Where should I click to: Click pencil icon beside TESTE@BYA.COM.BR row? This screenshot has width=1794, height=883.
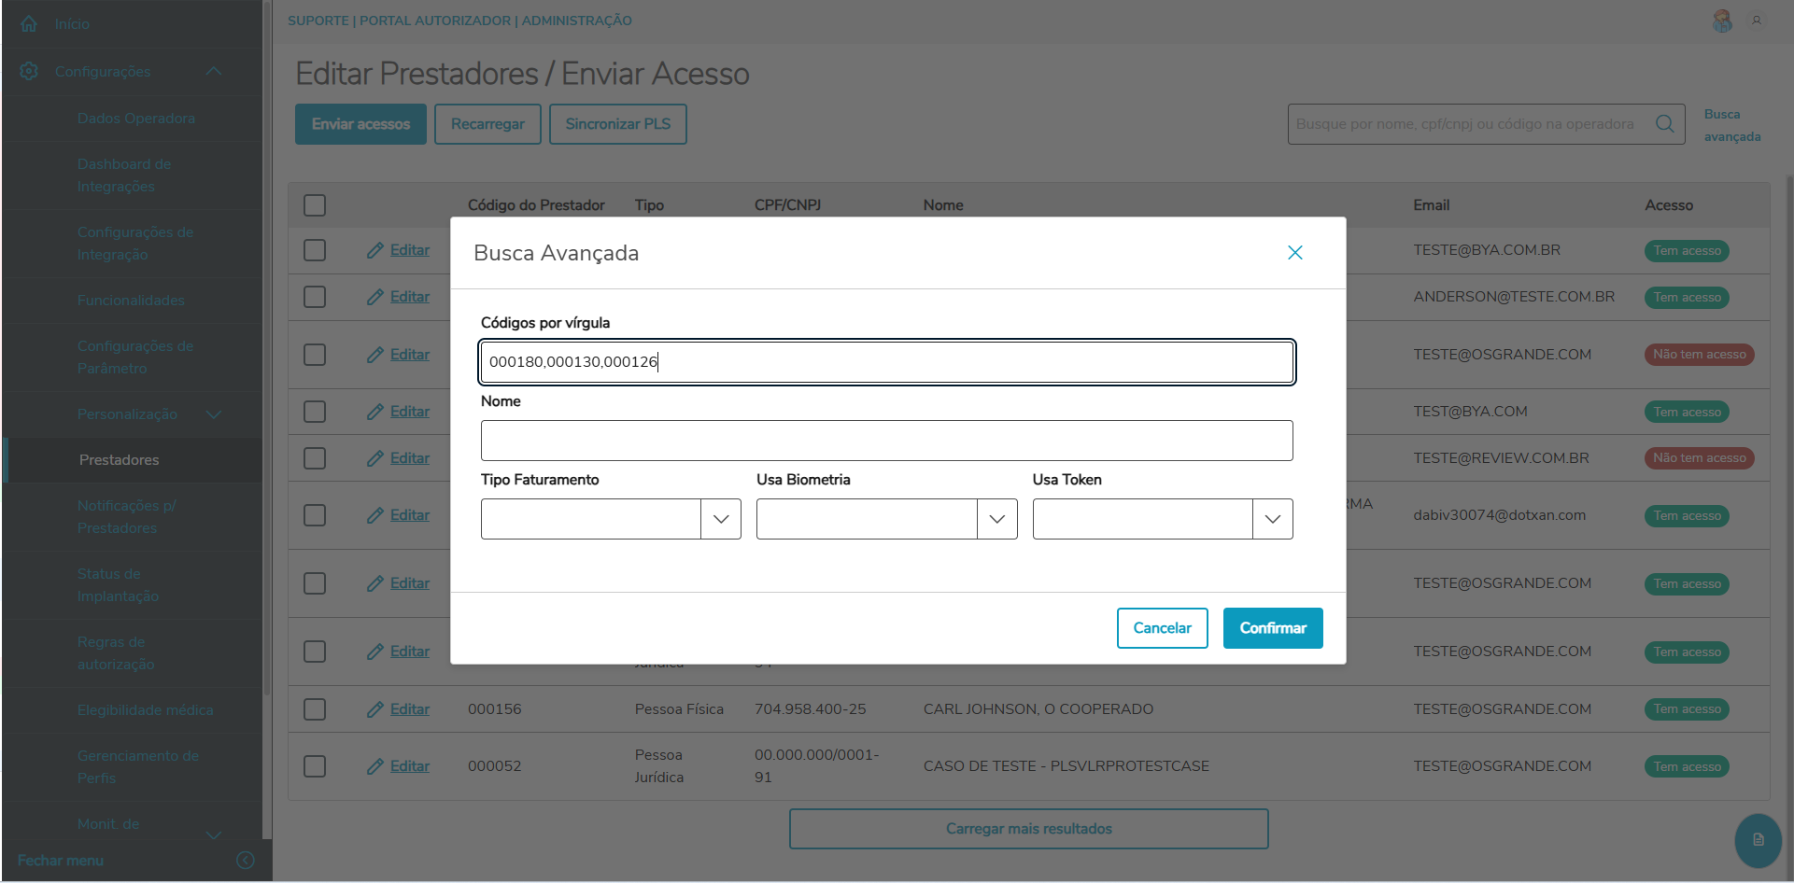[375, 250]
